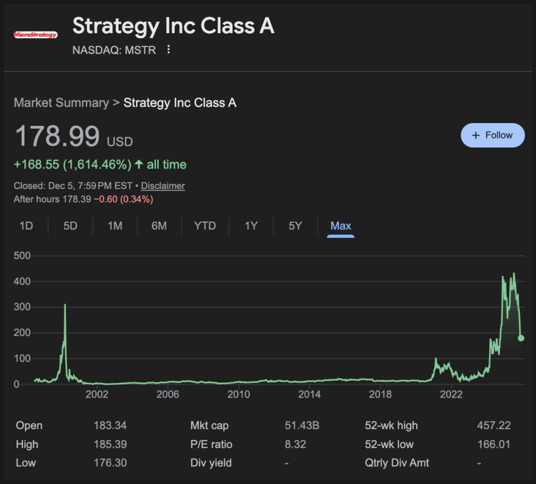Screen dimensions: 536x484
Task: Click the 178.99 USD price value
Action: (58, 136)
